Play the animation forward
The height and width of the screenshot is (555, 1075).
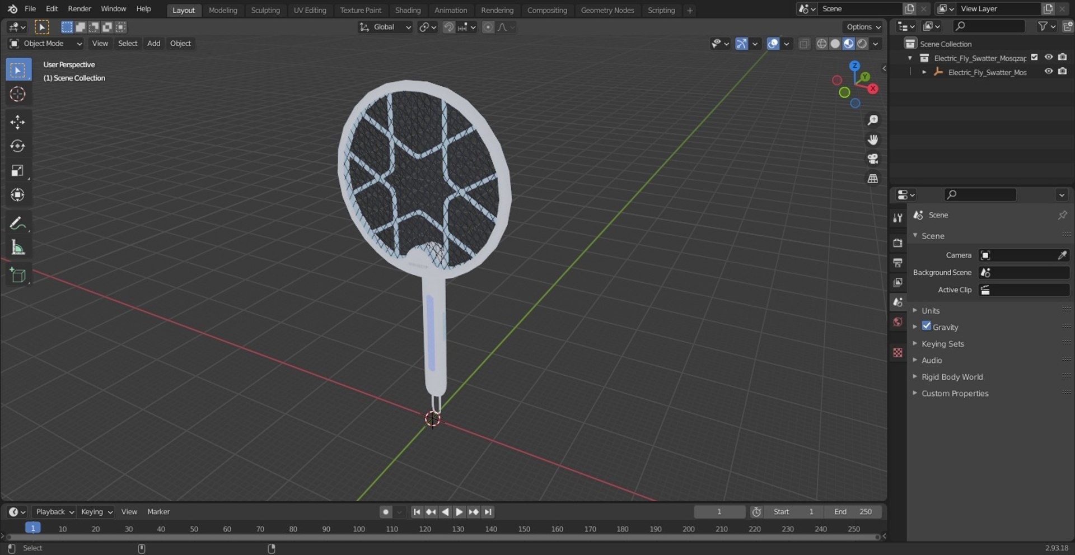click(x=459, y=512)
